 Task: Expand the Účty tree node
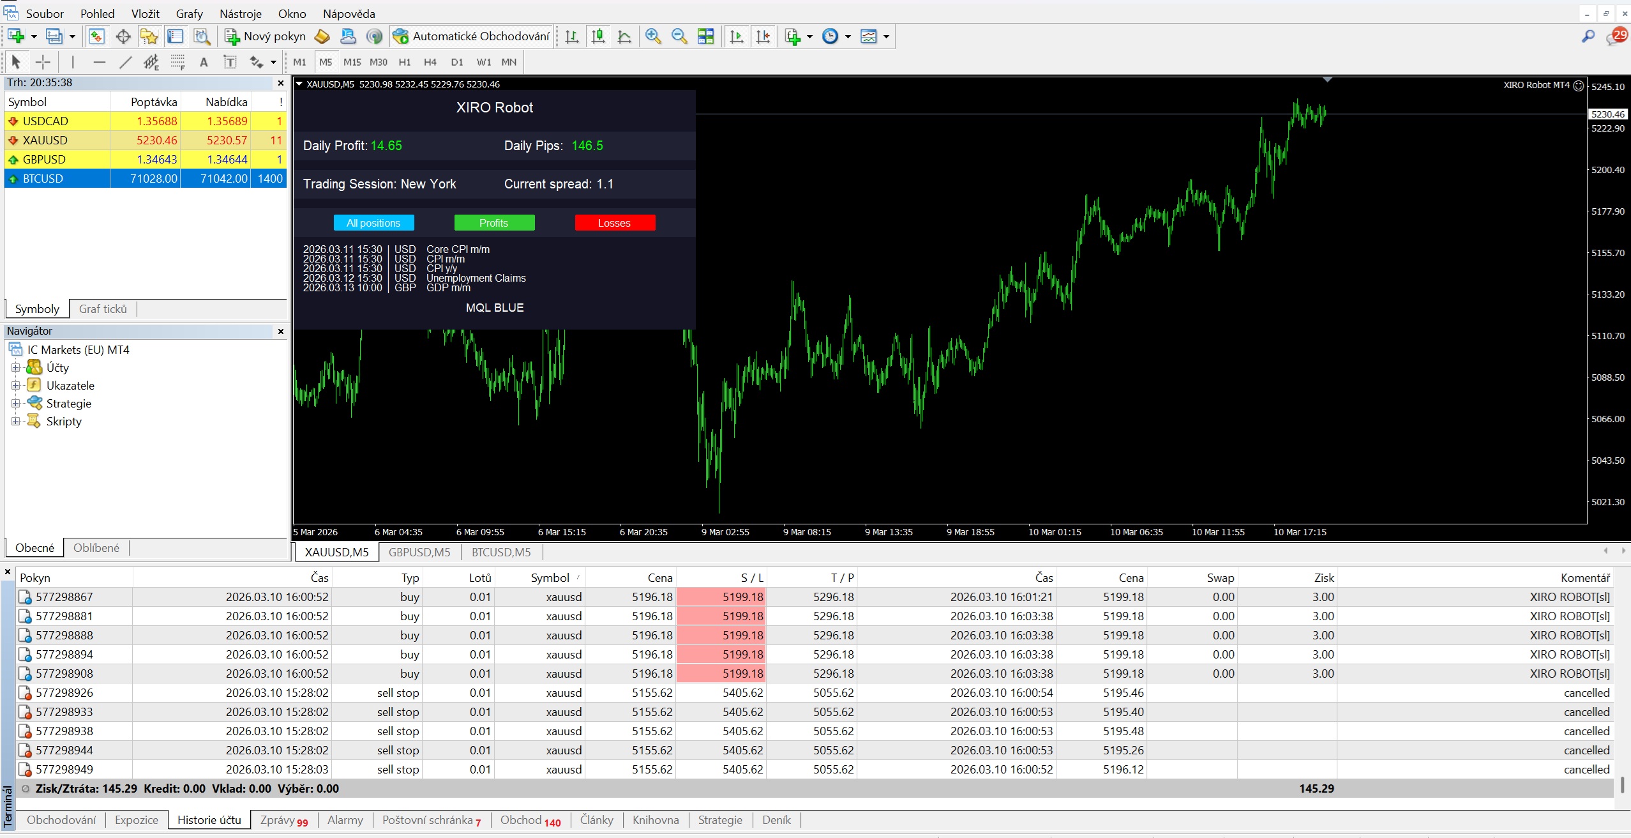16,367
